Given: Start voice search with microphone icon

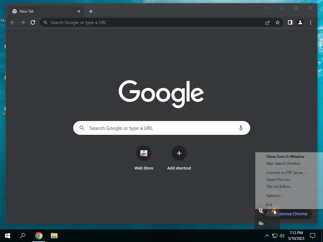Looking at the screenshot, I should 241,128.
